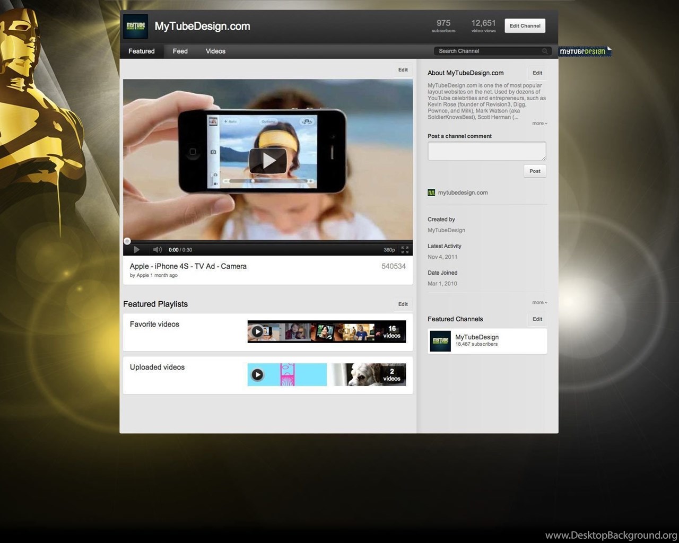The image size is (679, 543).
Task: Click the Edit Channel button
Action: pyautogui.click(x=525, y=25)
